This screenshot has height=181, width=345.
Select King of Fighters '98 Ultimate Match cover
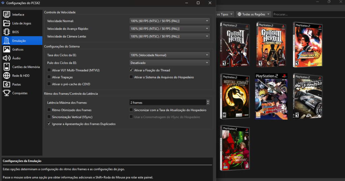click(307, 44)
